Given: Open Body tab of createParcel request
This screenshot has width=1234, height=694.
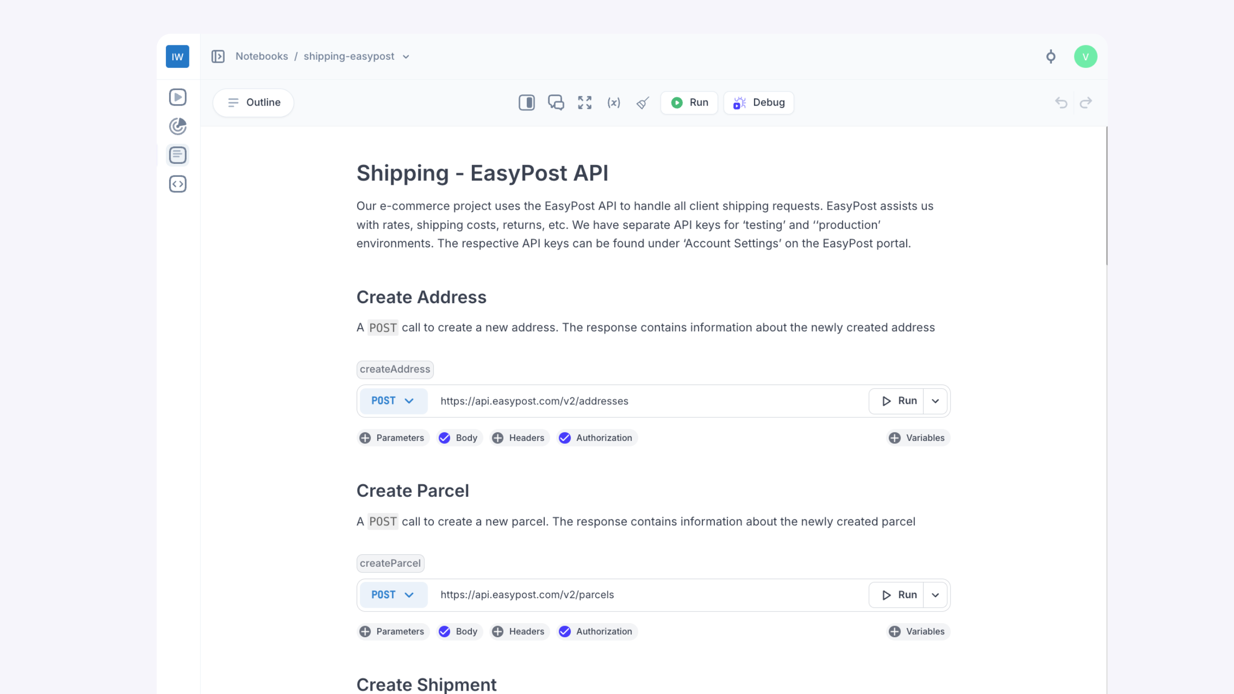Looking at the screenshot, I should click(460, 631).
